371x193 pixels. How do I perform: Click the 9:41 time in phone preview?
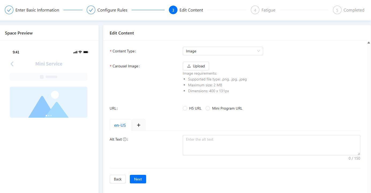point(16,52)
